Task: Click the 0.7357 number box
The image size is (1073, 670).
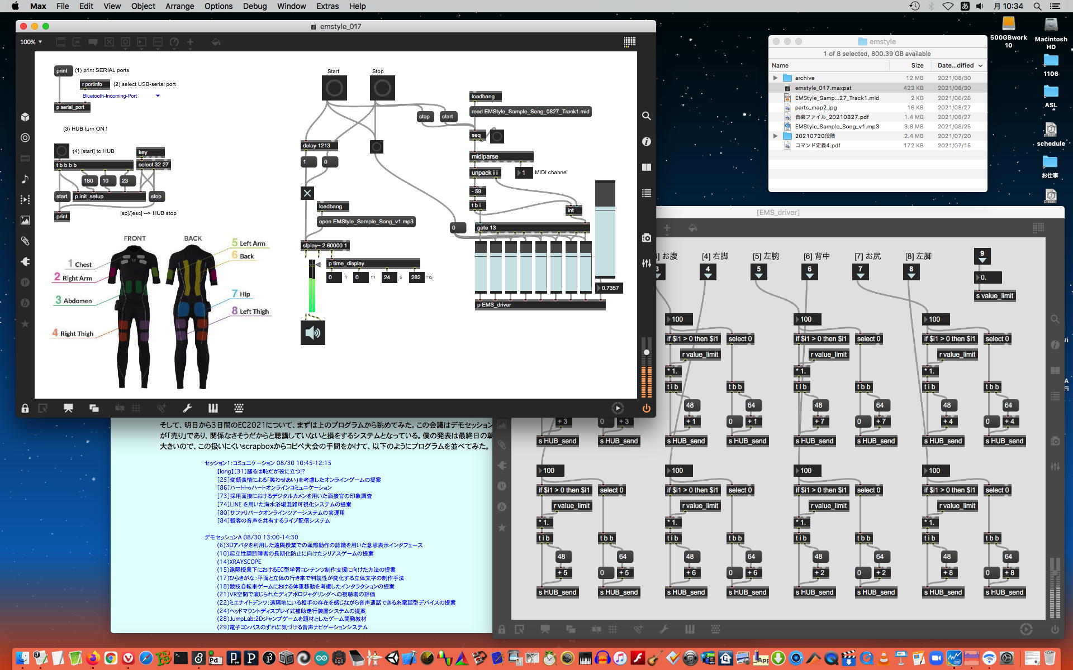Action: pyautogui.click(x=609, y=288)
